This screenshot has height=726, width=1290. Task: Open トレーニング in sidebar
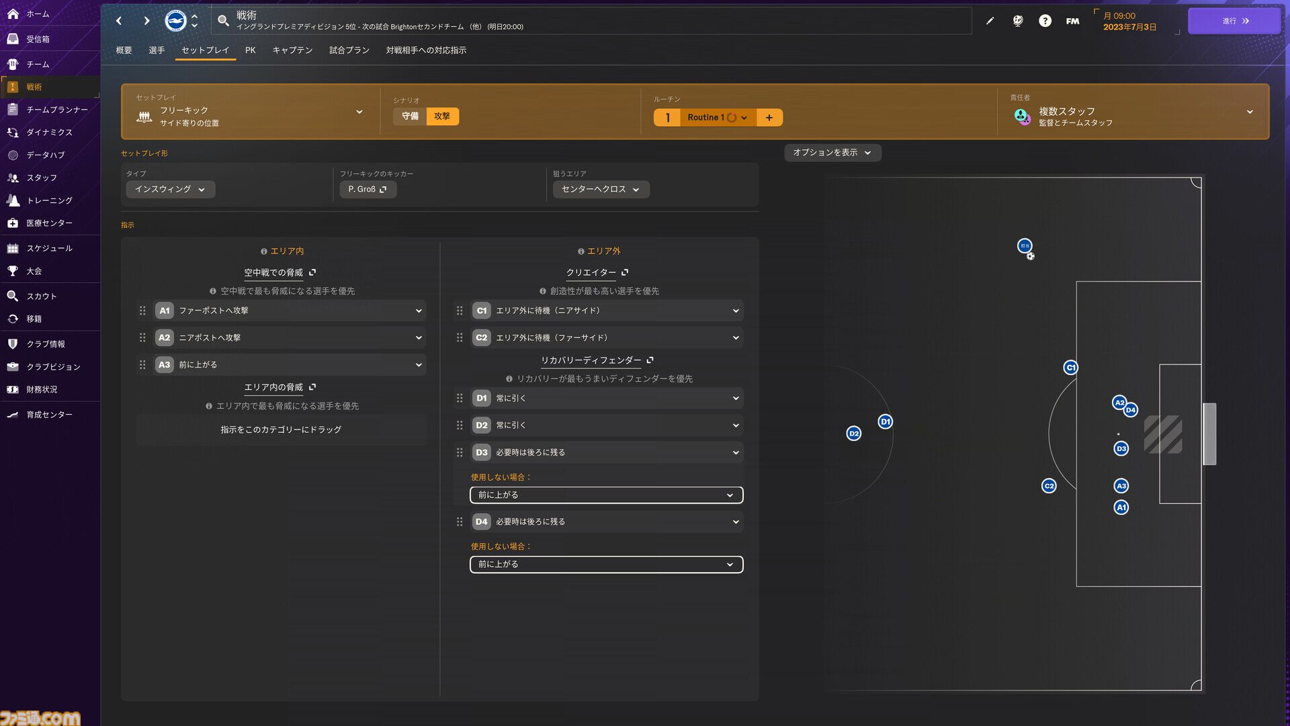pos(49,200)
